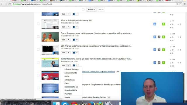Image resolution: width=187 pixels, height=105 pixels.
Task: Click public globe icon for JOA Android video
Action: [155, 50]
